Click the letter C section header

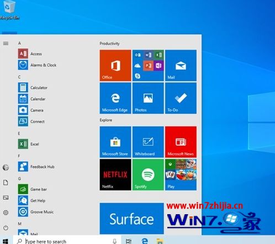click(x=19, y=77)
